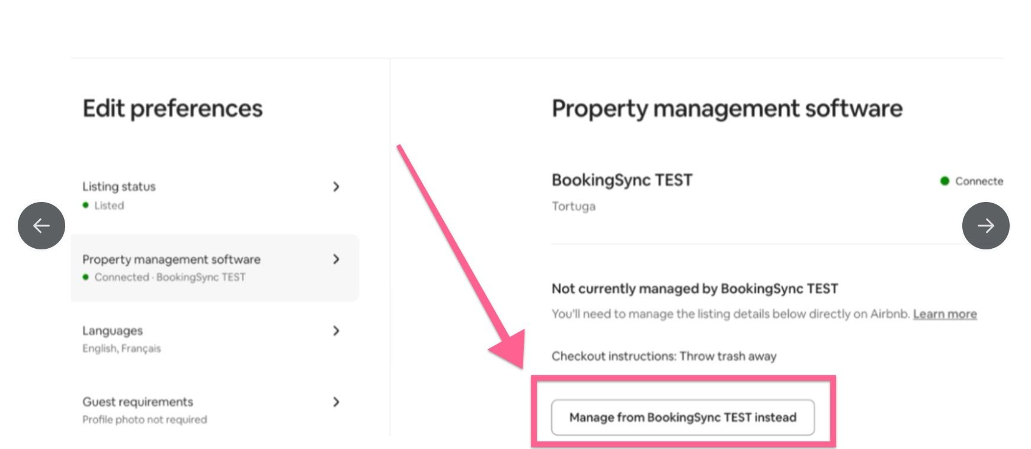Expand Languages with its chevron arrow
This screenshot has height=449, width=1031.
click(336, 331)
